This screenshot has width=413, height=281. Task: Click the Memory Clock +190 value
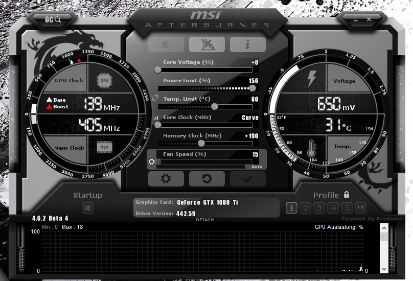click(251, 136)
